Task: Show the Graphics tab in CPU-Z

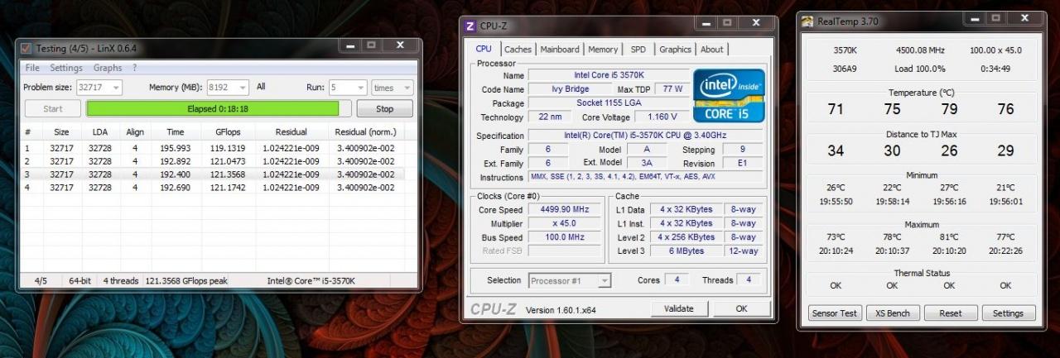Action: tap(675, 50)
